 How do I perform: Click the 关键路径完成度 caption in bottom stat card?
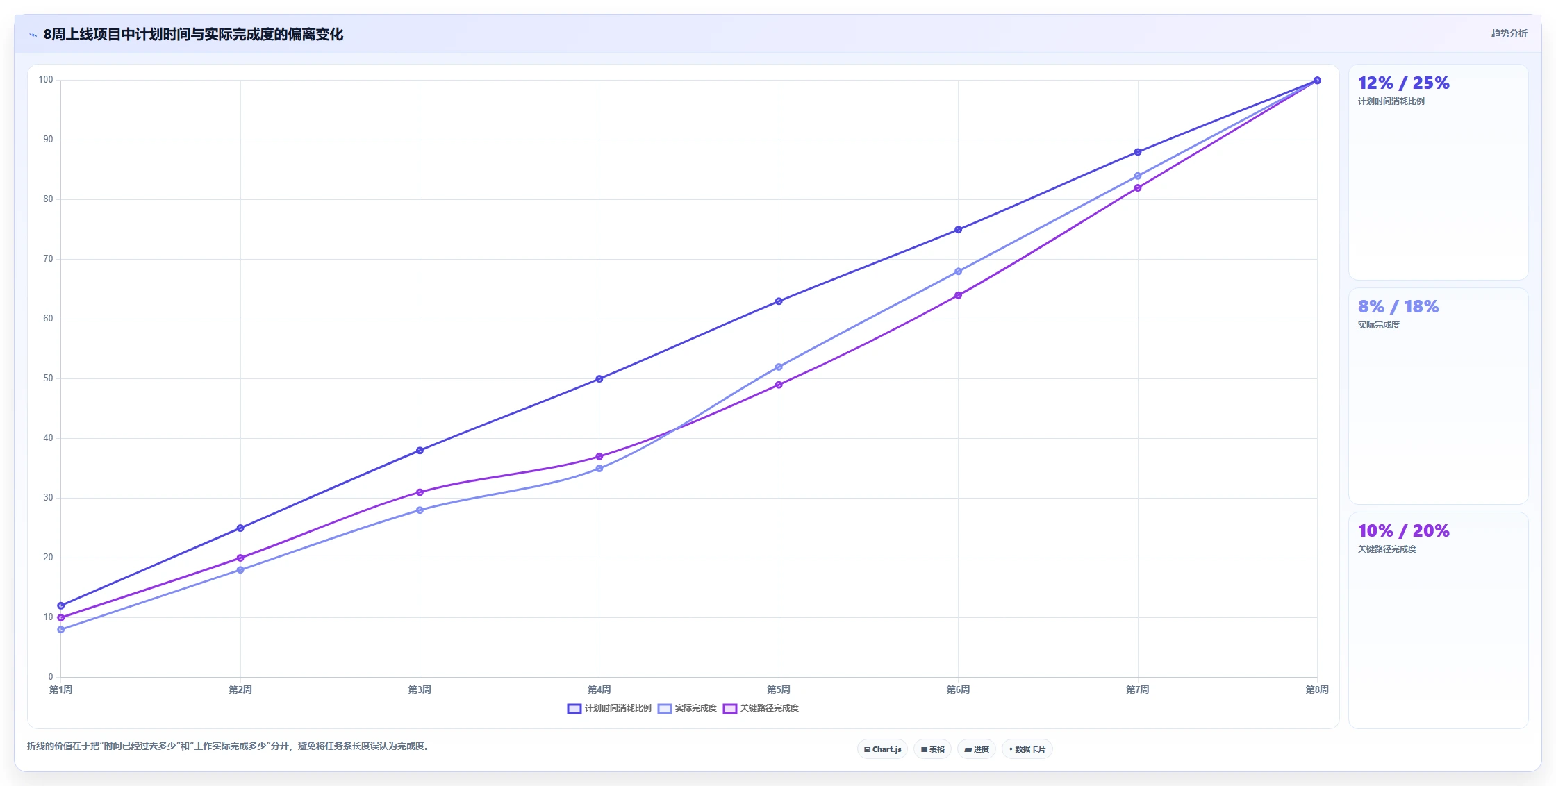pyautogui.click(x=1387, y=549)
